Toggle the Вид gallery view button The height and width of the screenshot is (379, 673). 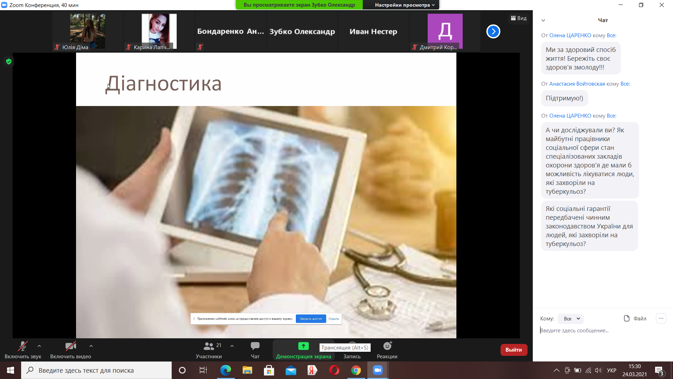(x=518, y=18)
